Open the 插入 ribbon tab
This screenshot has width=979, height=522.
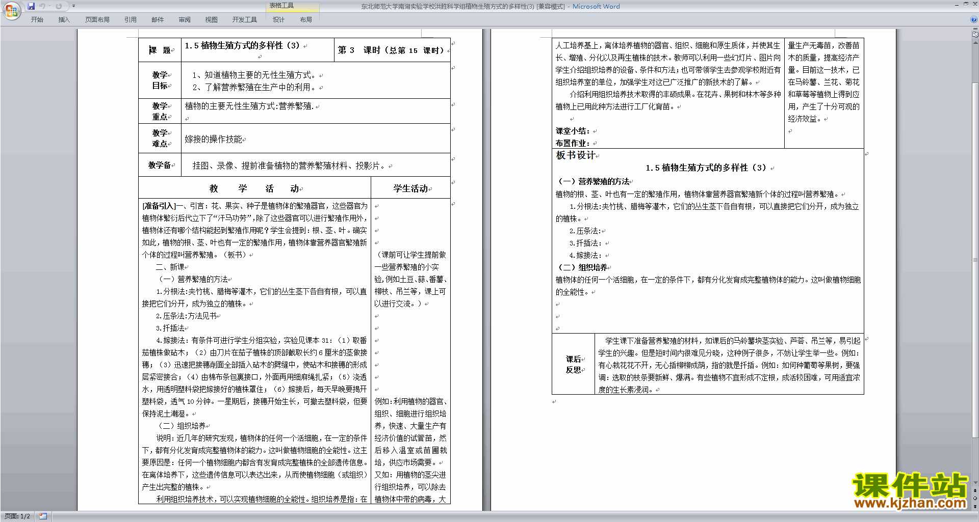[x=64, y=19]
